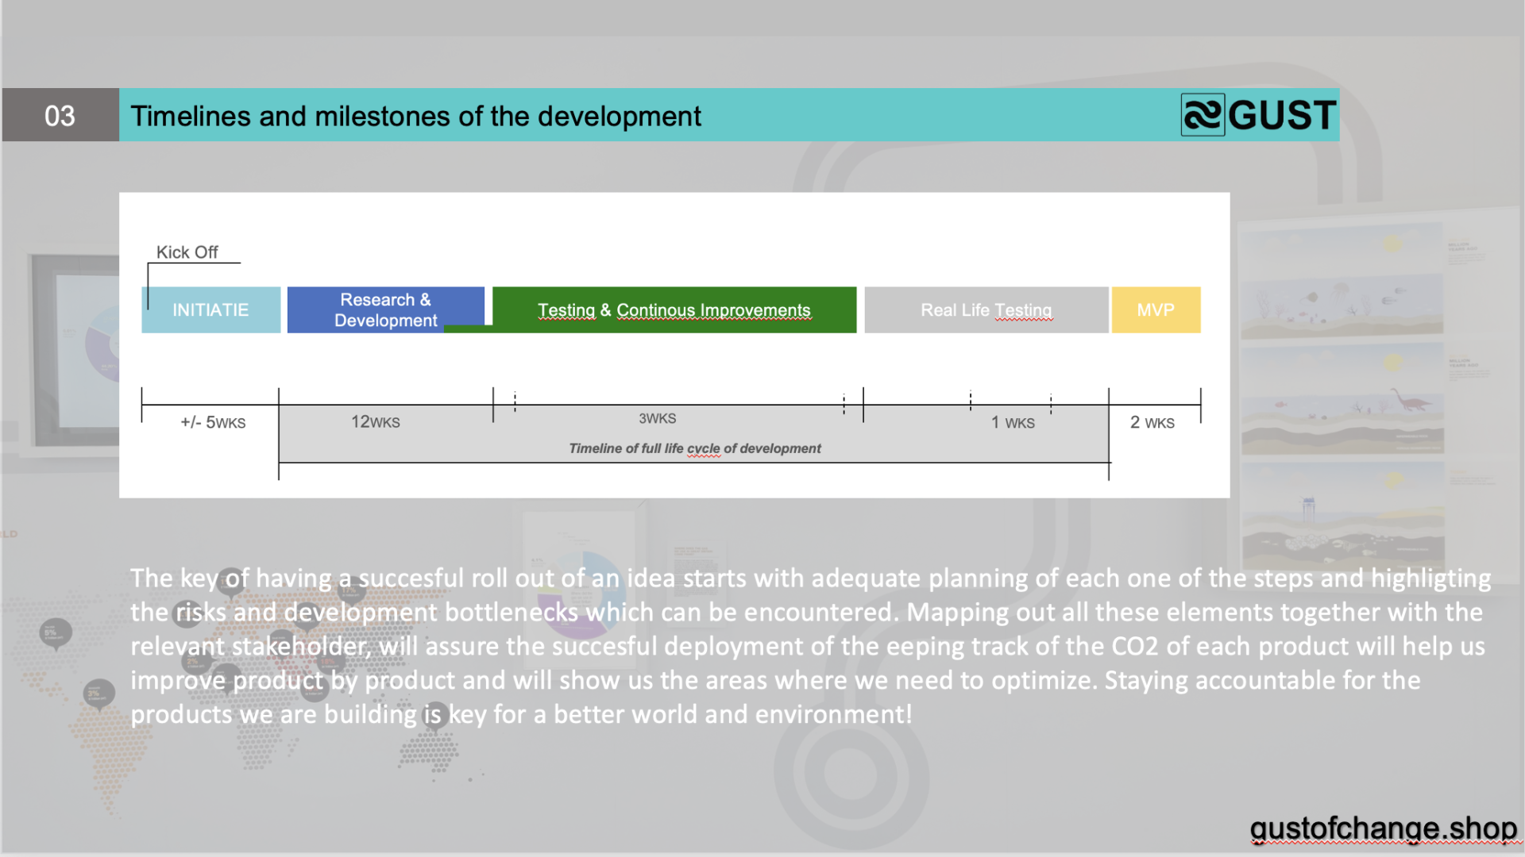Viewport: 1525px width, 857px height.
Task: Click the yellow MVP block
Action: pyautogui.click(x=1156, y=310)
